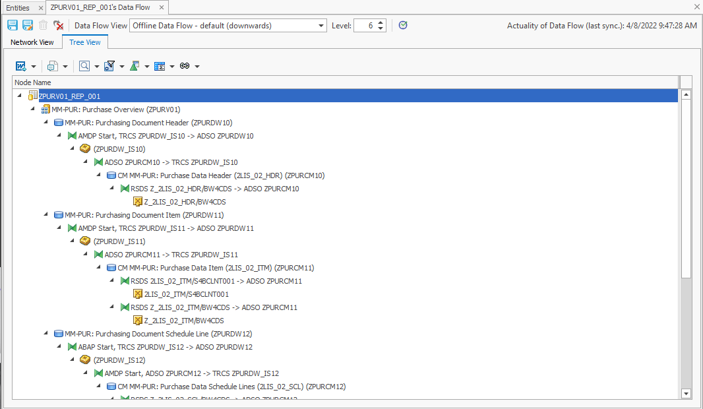Collapse the ZPURV01_REP_001 root node
This screenshot has height=409, width=703.
(18, 95)
